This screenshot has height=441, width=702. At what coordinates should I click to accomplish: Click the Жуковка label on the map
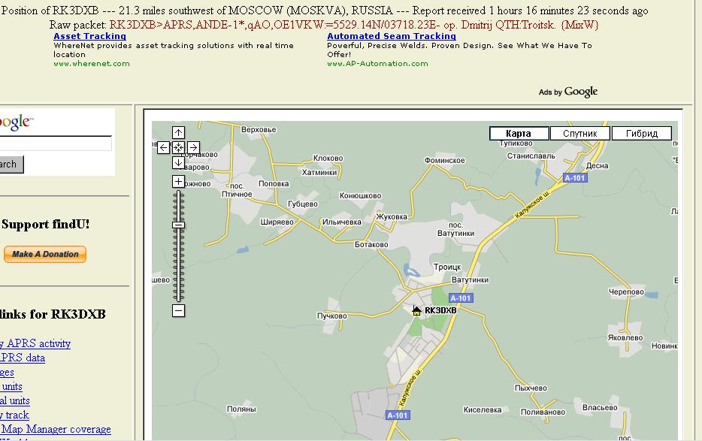pos(392,216)
